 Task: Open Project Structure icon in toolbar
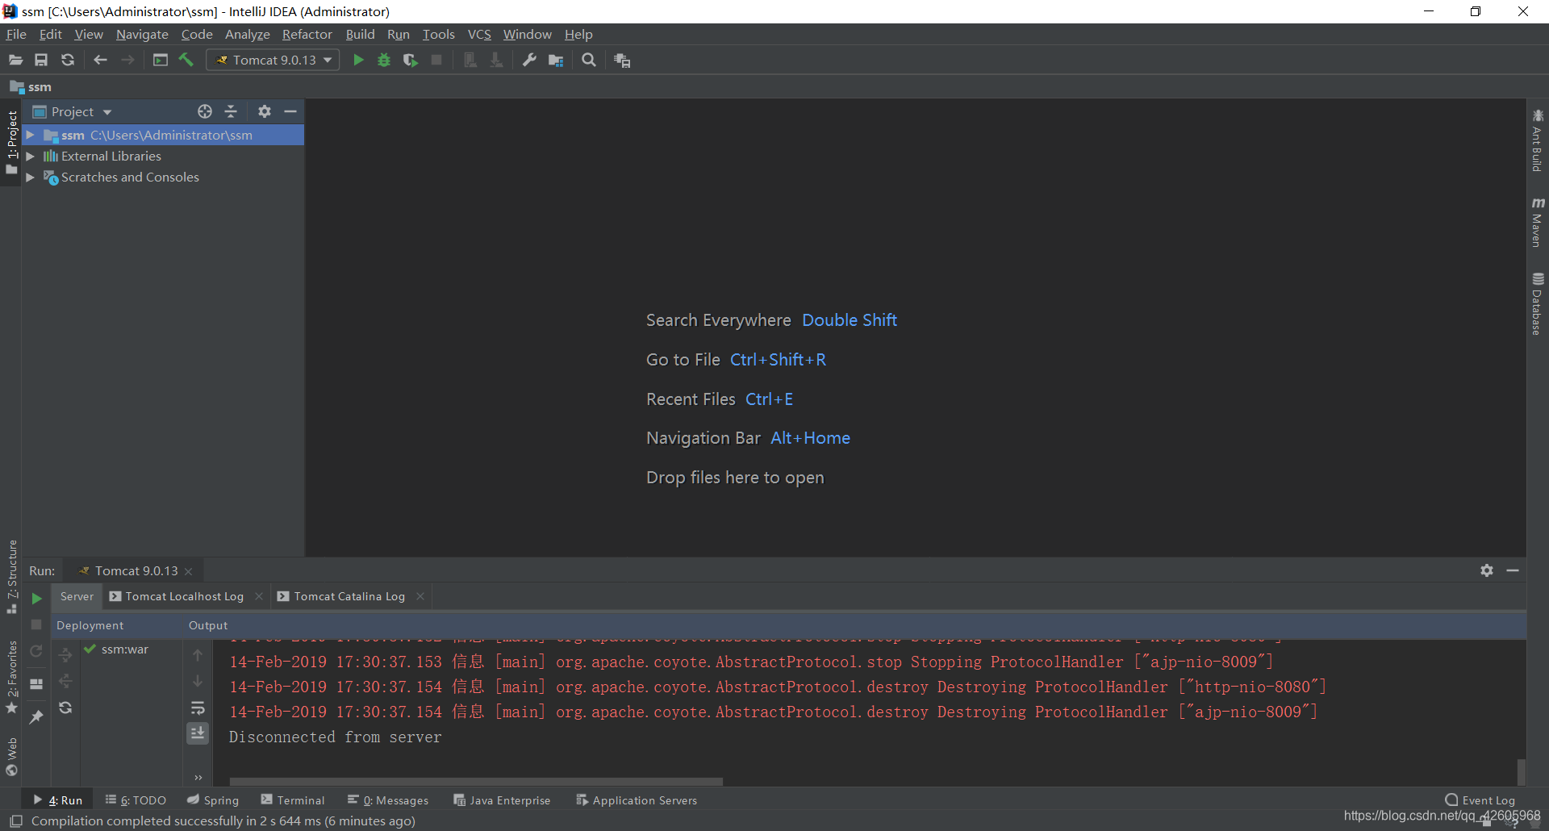(556, 60)
